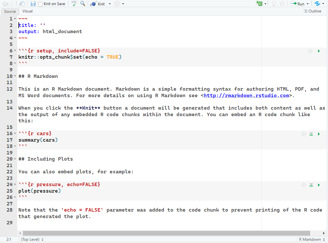Viewport: 328px width, 243px height.
Task: Click the 'plot(pressure)' code line
Action: 40,191
